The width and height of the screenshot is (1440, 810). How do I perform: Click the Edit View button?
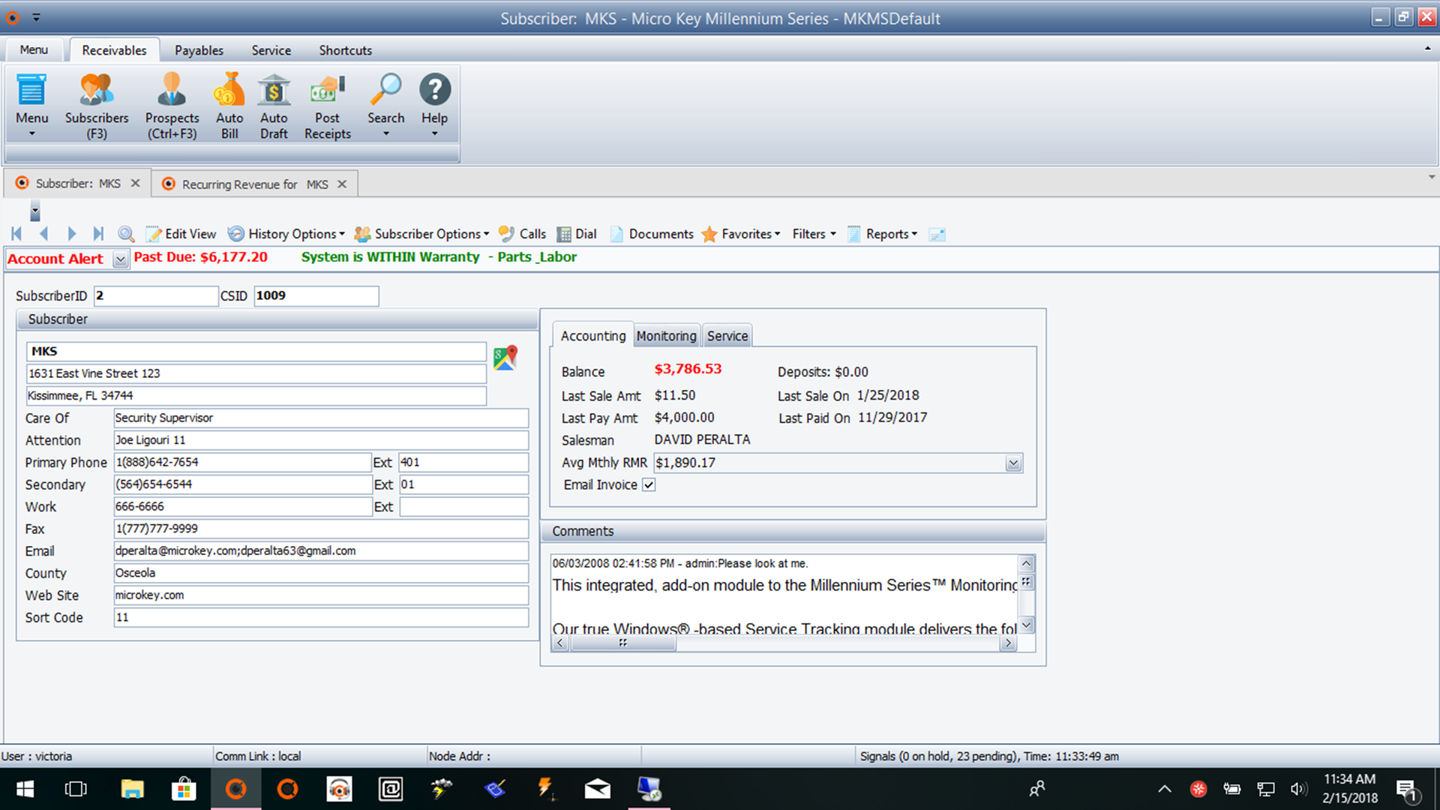point(181,234)
